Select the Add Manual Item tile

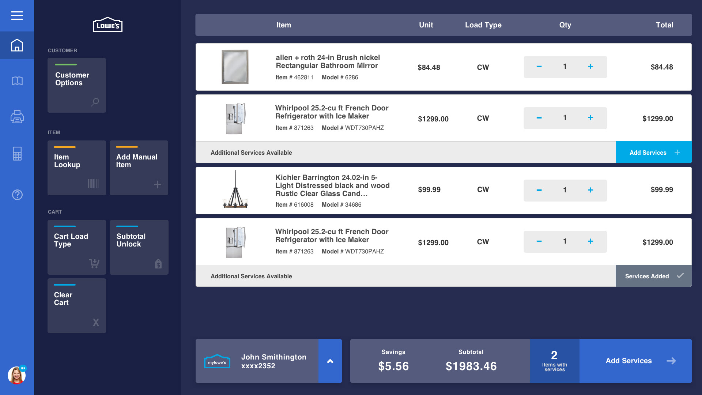point(139,168)
